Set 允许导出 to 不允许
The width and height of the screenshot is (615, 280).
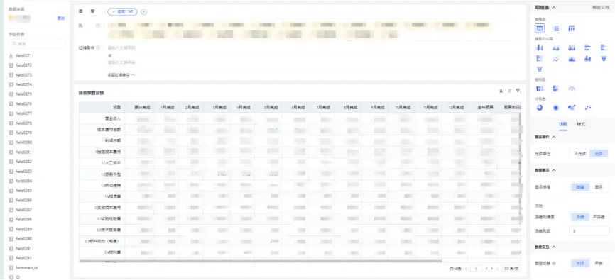(x=580, y=154)
